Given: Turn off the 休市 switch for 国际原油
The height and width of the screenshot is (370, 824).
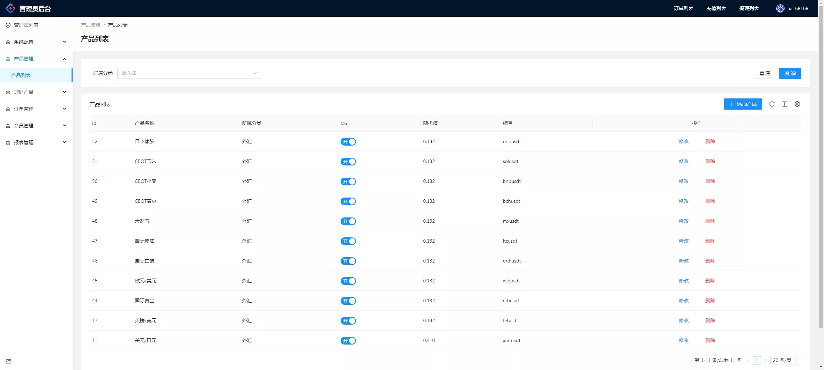Looking at the screenshot, I should [348, 241].
